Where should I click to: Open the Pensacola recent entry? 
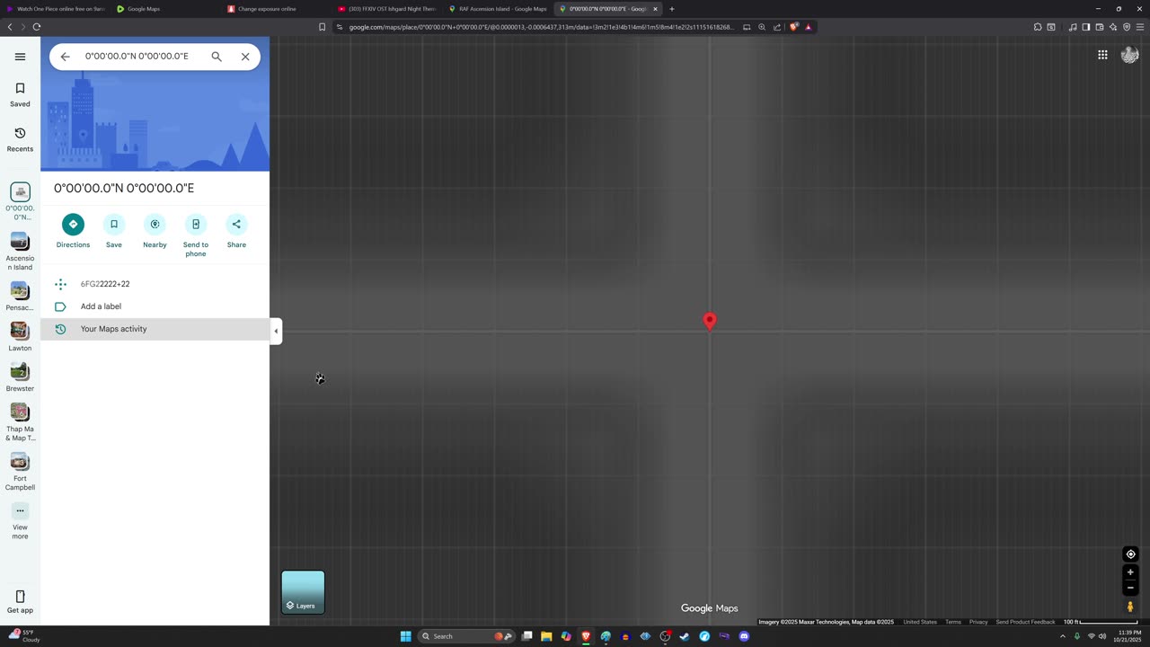pyautogui.click(x=20, y=297)
